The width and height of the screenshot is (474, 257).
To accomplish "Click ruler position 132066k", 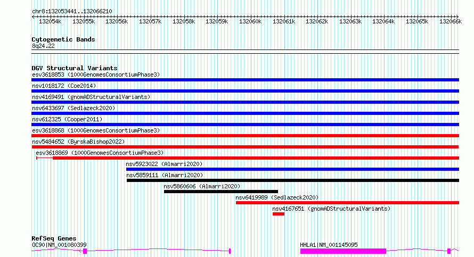I will 451,21.
